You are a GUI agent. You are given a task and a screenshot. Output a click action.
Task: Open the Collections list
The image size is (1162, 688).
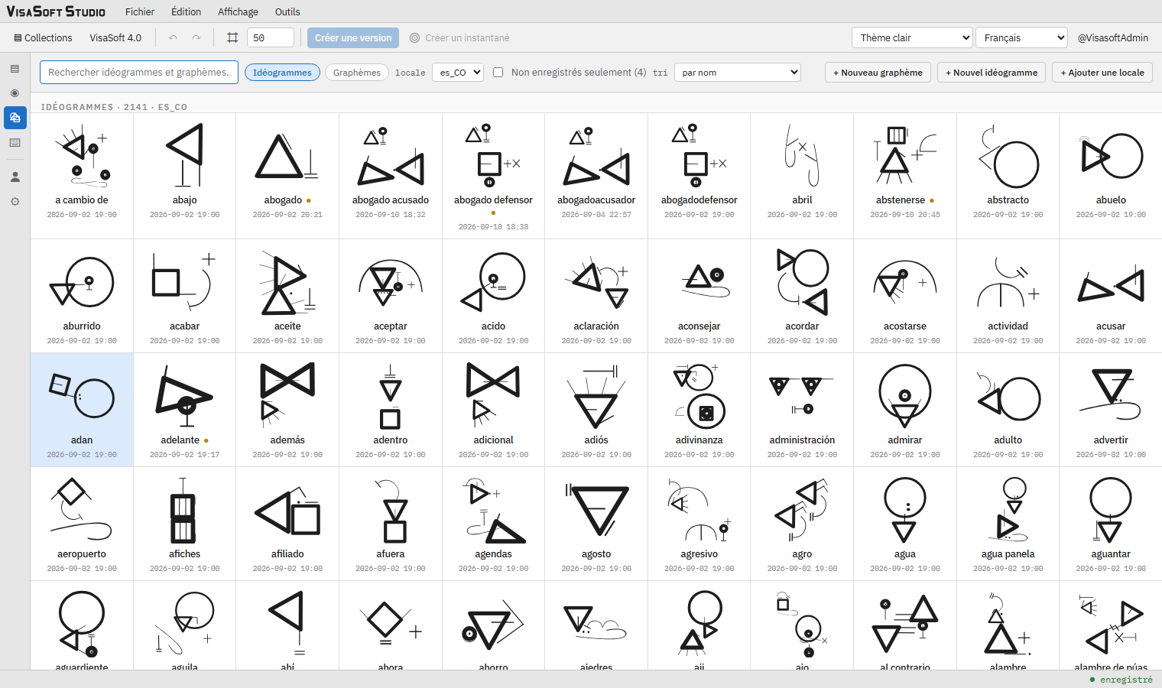coord(43,37)
